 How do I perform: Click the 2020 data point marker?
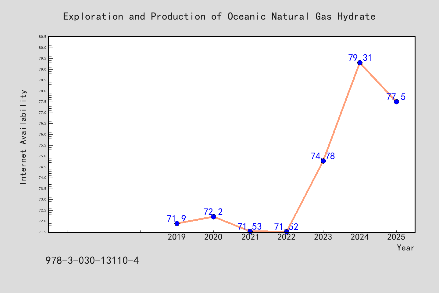click(x=213, y=217)
